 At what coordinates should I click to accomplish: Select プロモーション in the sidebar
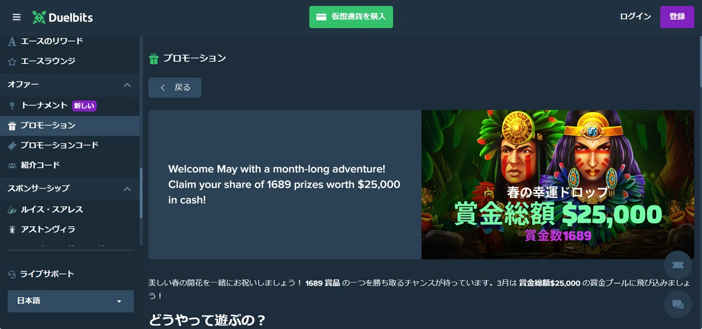click(70, 126)
